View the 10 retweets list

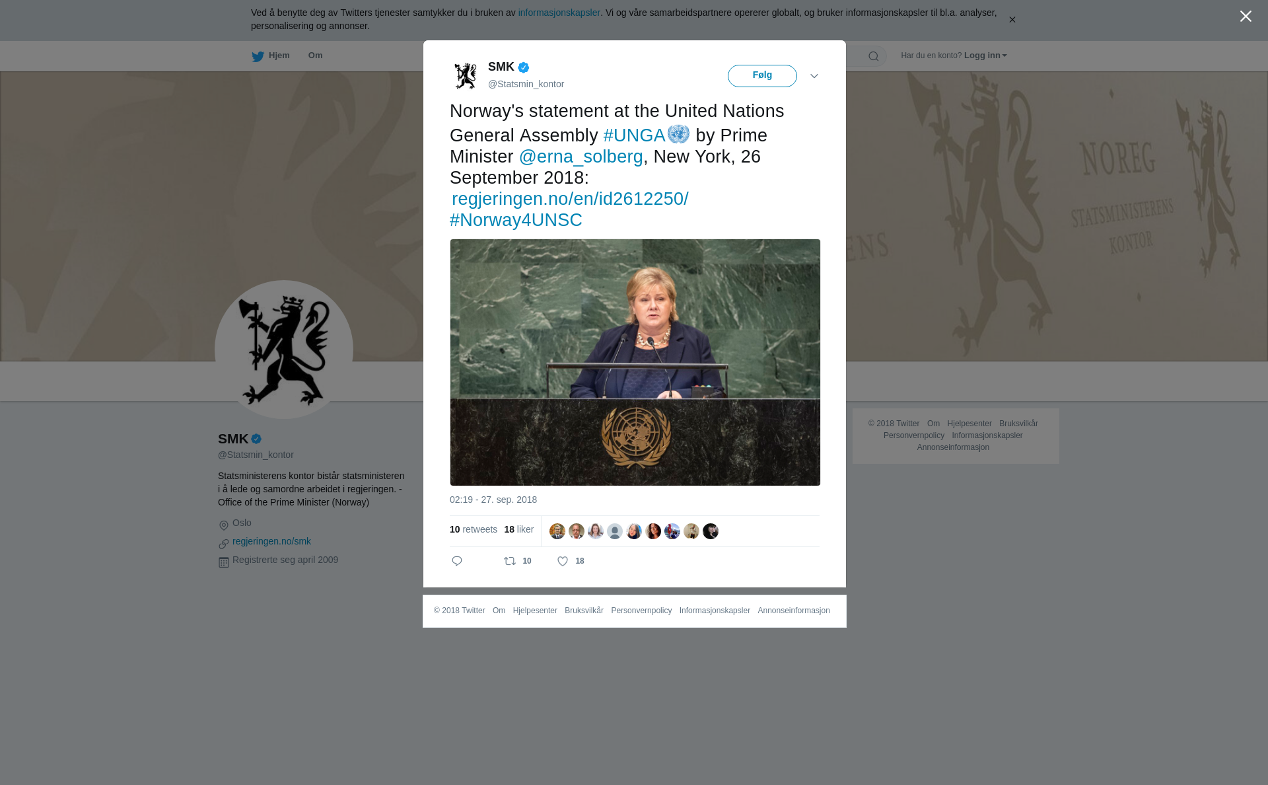[x=474, y=530]
